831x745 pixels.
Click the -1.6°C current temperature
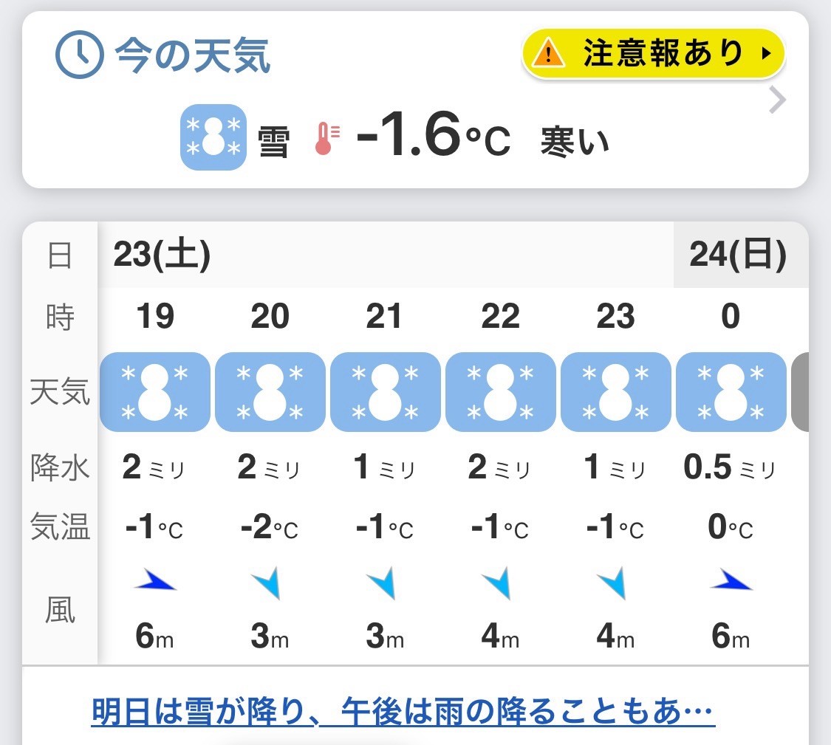point(434,134)
